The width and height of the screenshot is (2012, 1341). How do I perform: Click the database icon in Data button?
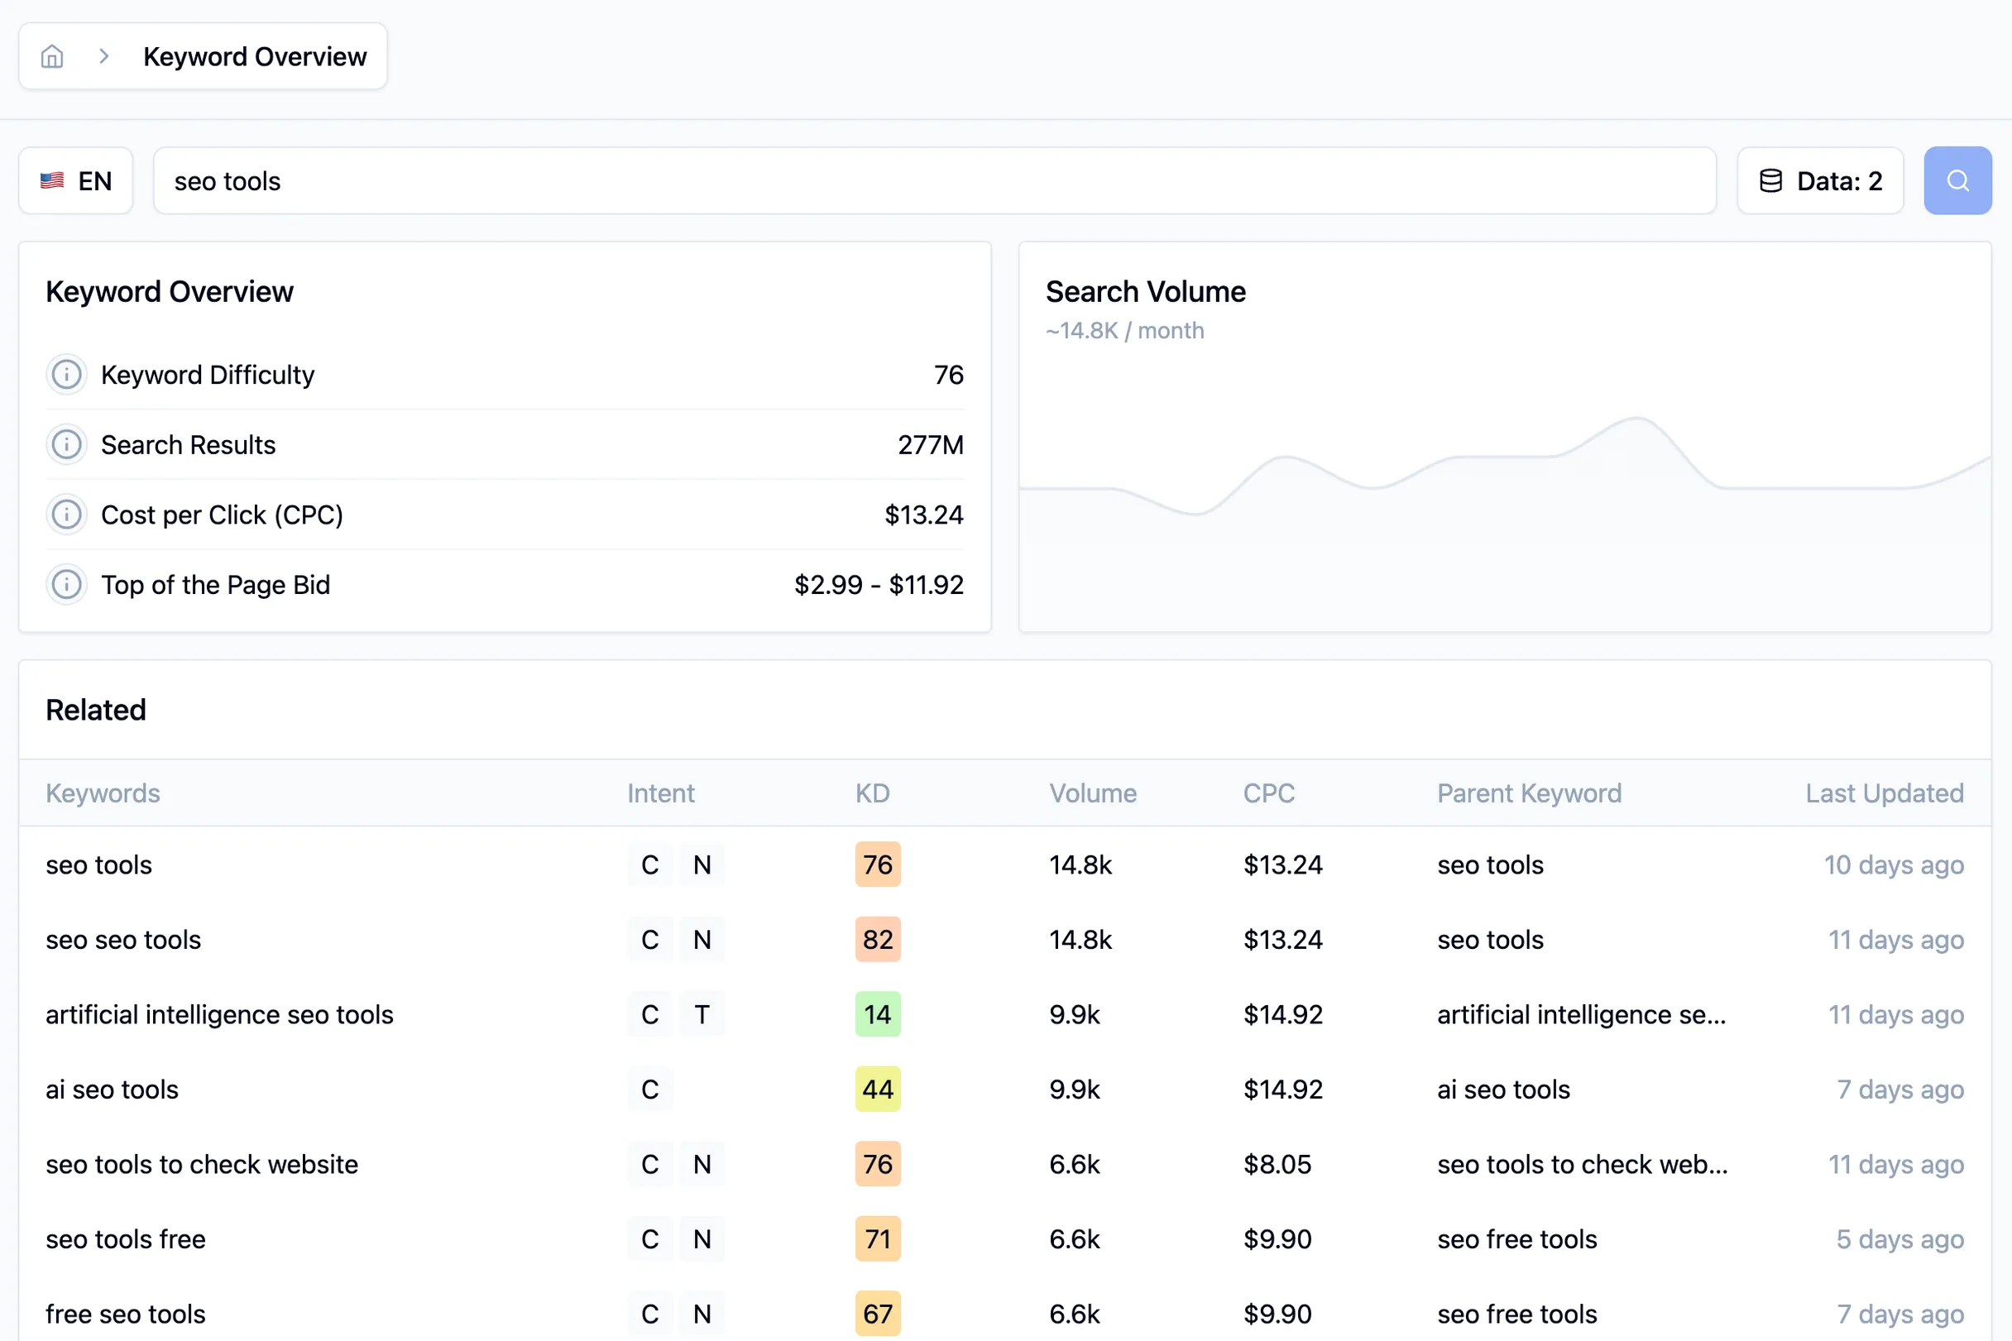tap(1771, 180)
